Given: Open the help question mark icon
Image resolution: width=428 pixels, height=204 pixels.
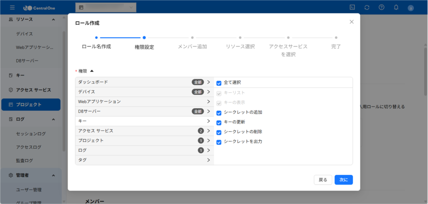Looking at the screenshot, I should pyautogui.click(x=381, y=8).
